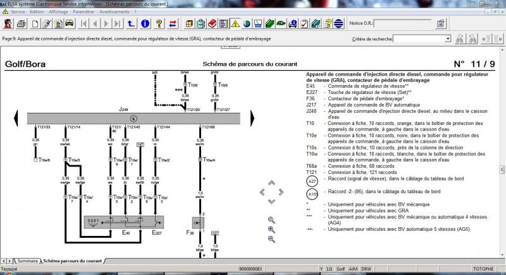Click the tab scroll left arrow at bottom
The image size is (506, 275).
pos(4,261)
